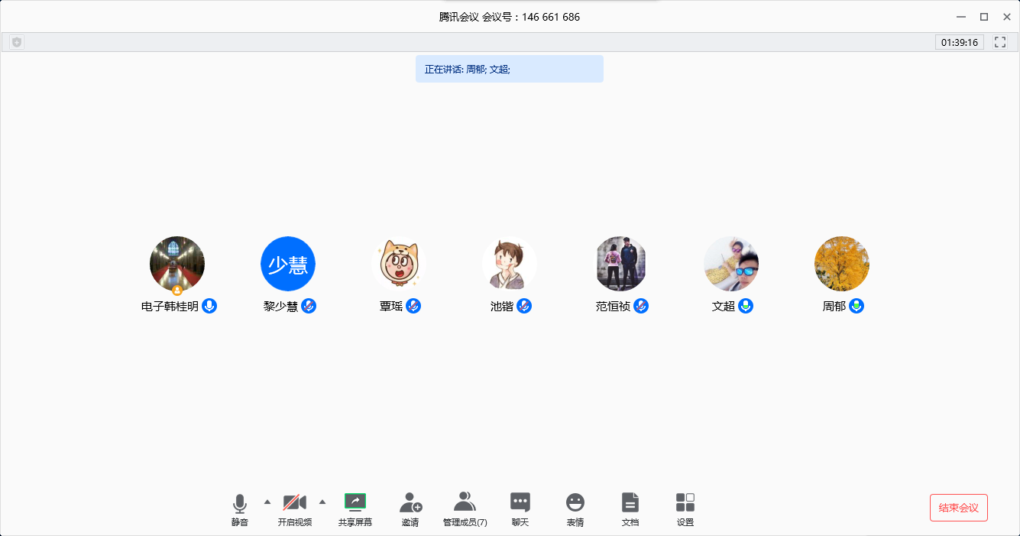Click the 正在讲话 speaking indicator banner
This screenshot has height=536, width=1020.
coord(509,69)
